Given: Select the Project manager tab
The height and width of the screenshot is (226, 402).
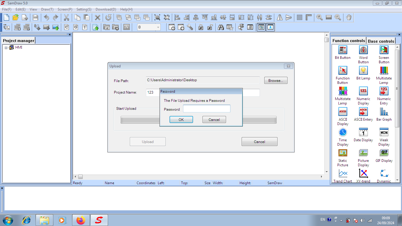Looking at the screenshot, I should click(x=19, y=41).
